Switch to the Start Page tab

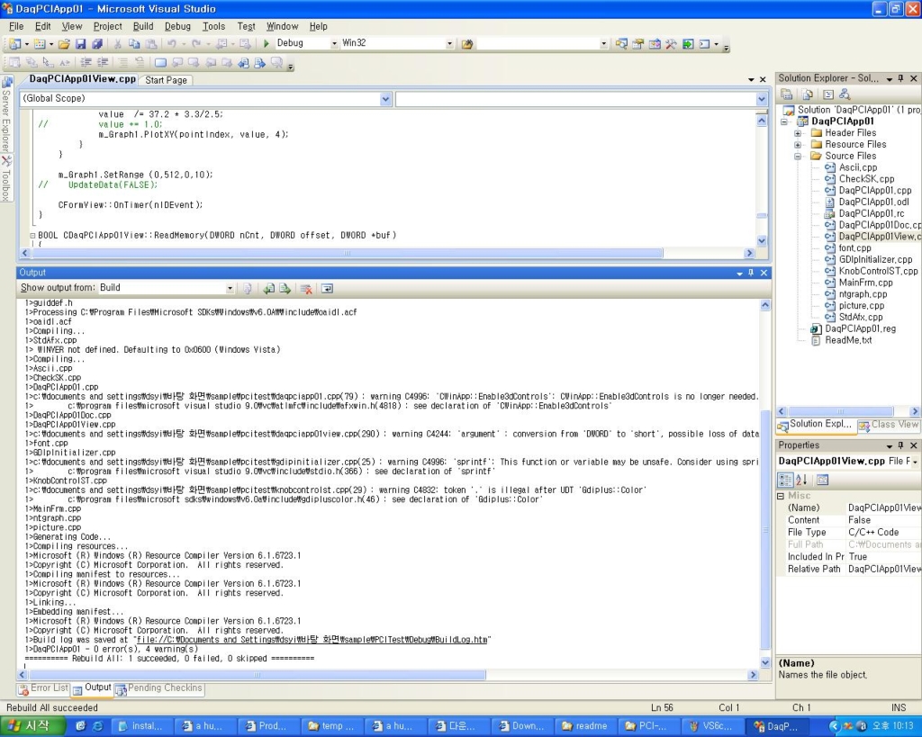click(166, 80)
